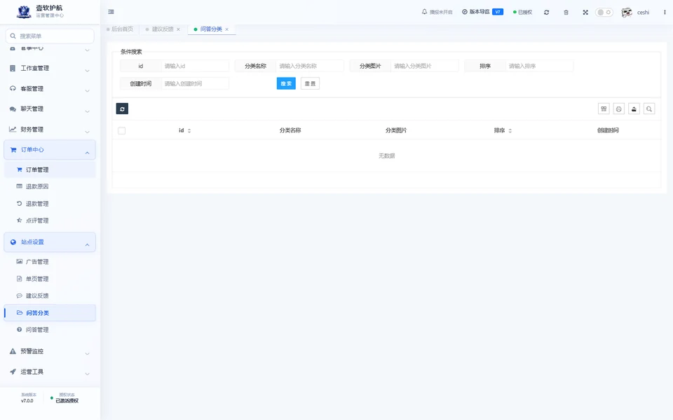673x420 pixels.
Task: Open the 版本导览 V7 link
Action: point(482,12)
